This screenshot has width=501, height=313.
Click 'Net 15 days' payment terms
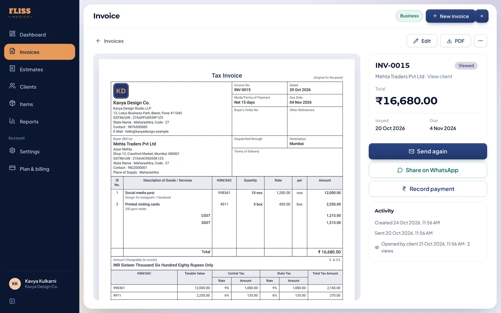(245, 102)
